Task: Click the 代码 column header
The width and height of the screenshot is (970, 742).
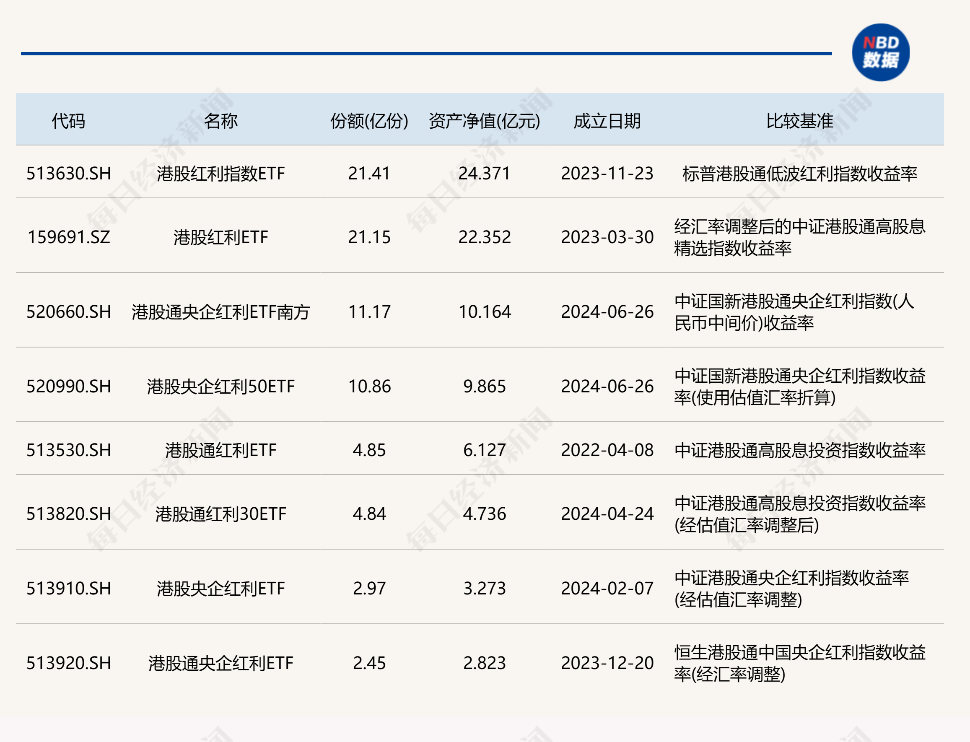Action: click(x=68, y=121)
